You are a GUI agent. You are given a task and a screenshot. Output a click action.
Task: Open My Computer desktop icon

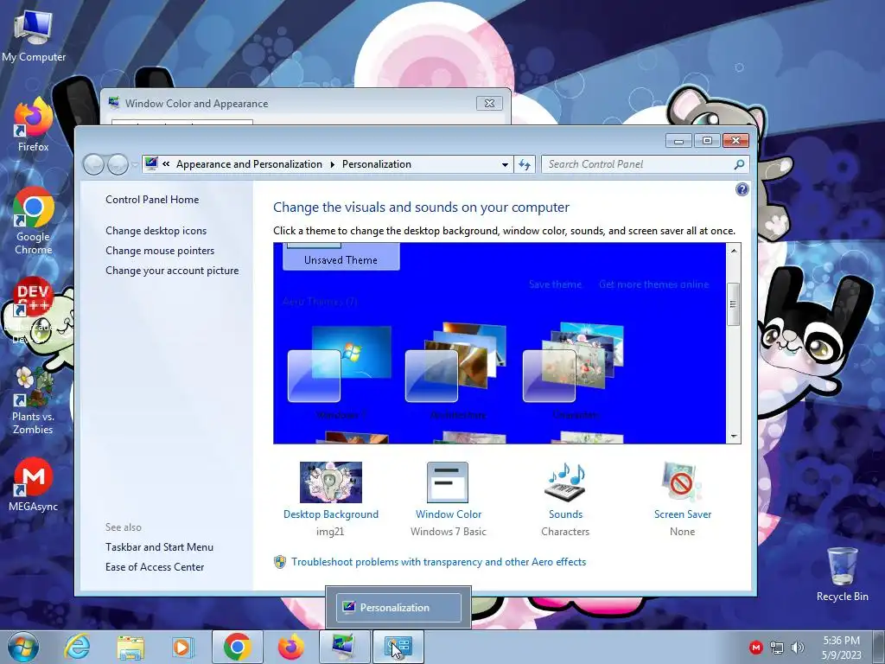tap(33, 35)
